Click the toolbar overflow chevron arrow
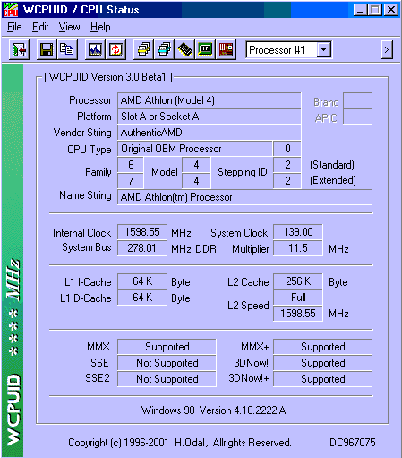 click(x=387, y=49)
